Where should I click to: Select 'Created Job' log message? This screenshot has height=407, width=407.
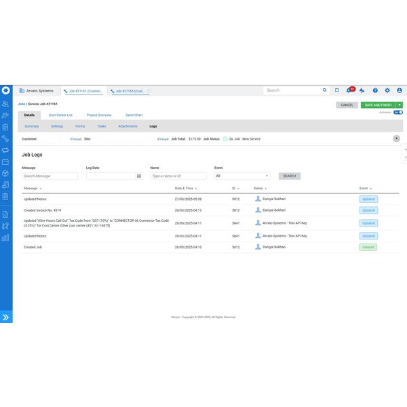click(x=33, y=247)
